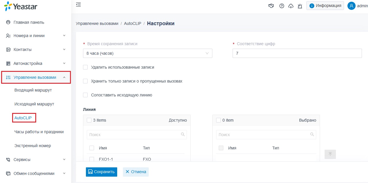The height and width of the screenshot is (183, 368).
Task: Click the search magnifier in Доступно list
Action: [183, 134]
